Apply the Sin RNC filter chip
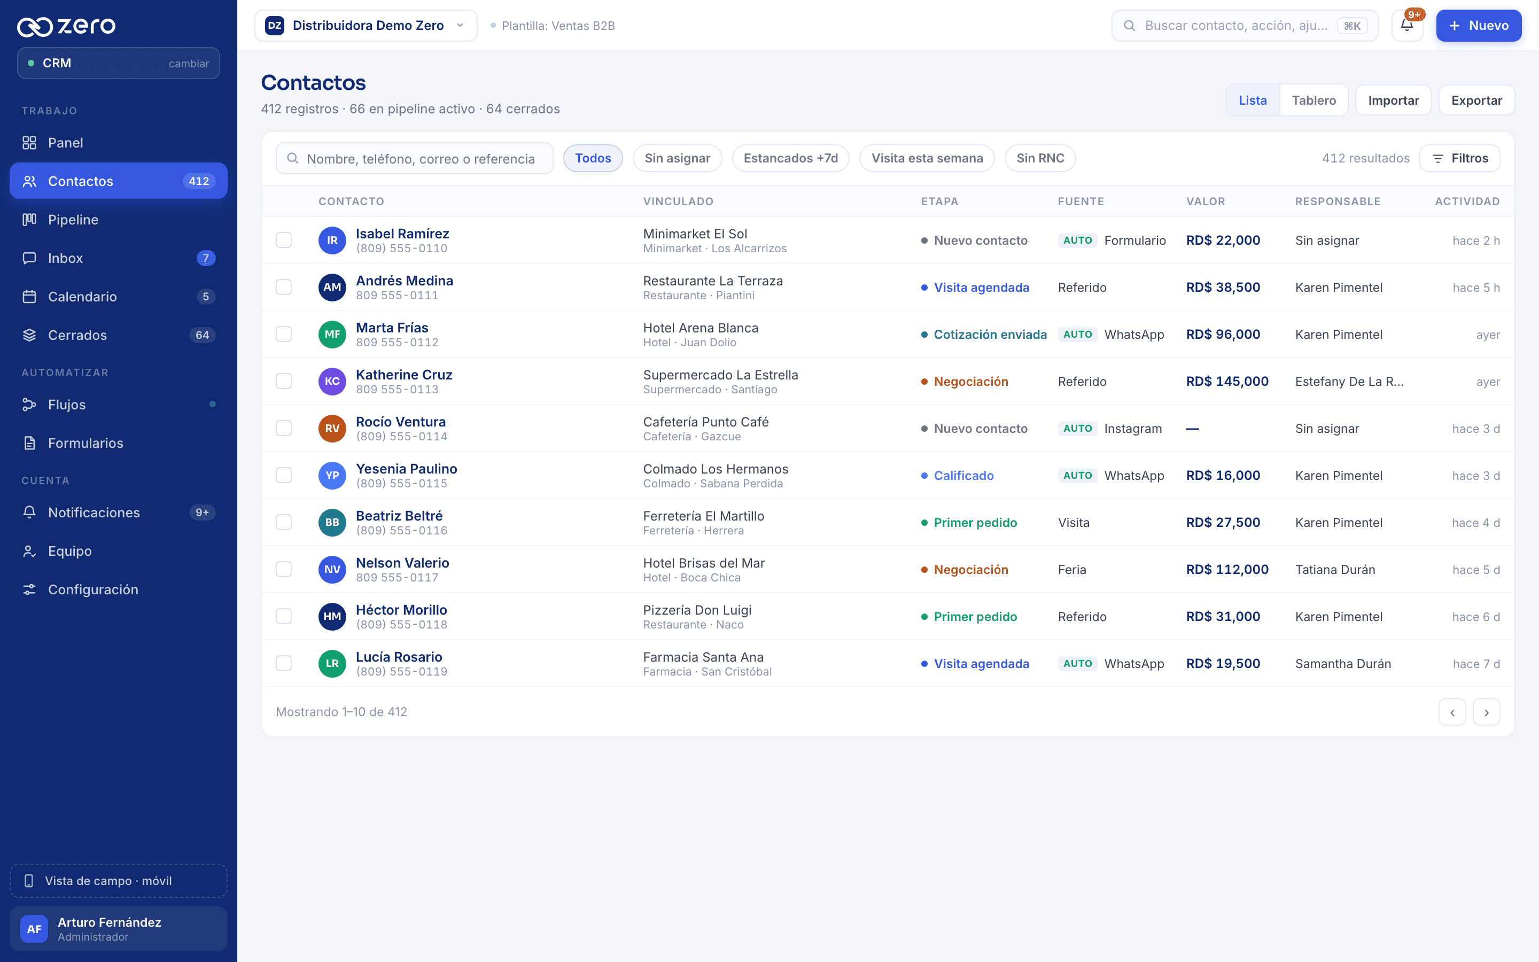1539x962 pixels. (x=1040, y=158)
